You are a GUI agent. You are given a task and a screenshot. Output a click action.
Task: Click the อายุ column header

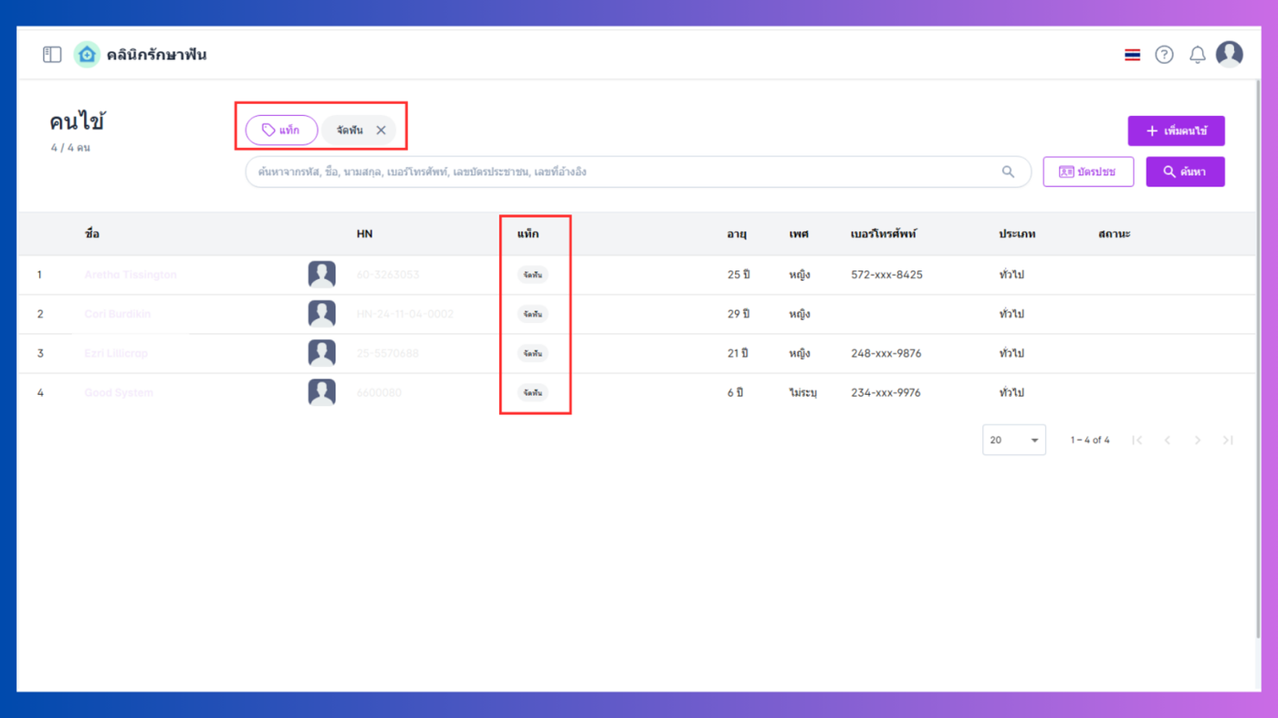click(737, 234)
